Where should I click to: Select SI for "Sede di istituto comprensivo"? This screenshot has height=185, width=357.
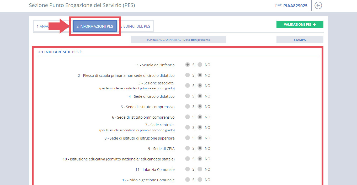pyautogui.click(x=188, y=106)
